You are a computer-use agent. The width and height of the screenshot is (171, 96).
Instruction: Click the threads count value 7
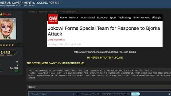point(18,65)
